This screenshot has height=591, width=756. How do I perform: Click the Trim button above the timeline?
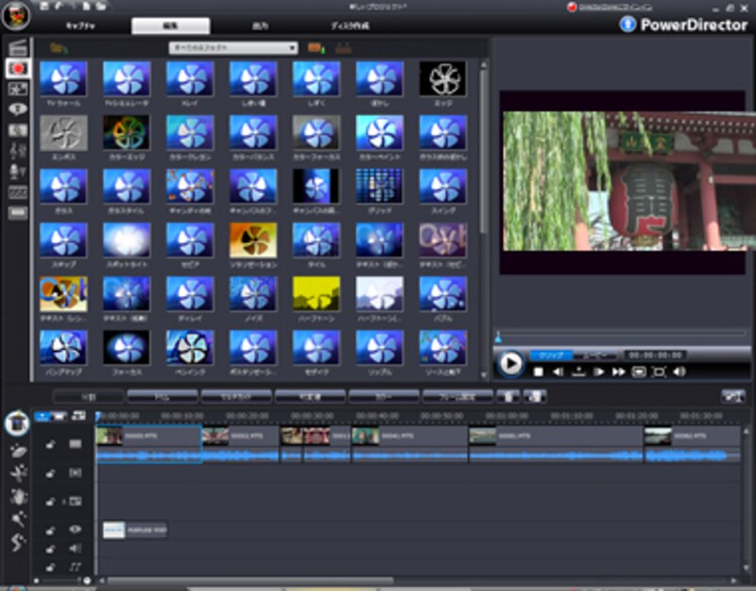162,396
